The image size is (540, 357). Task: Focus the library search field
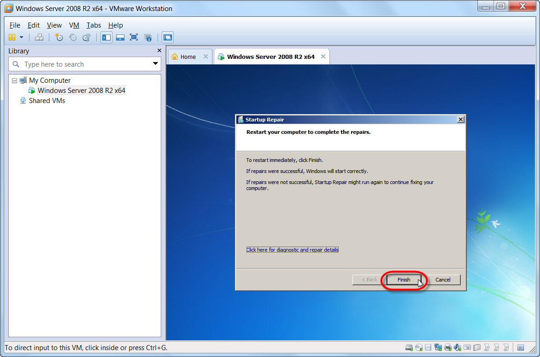tap(85, 64)
